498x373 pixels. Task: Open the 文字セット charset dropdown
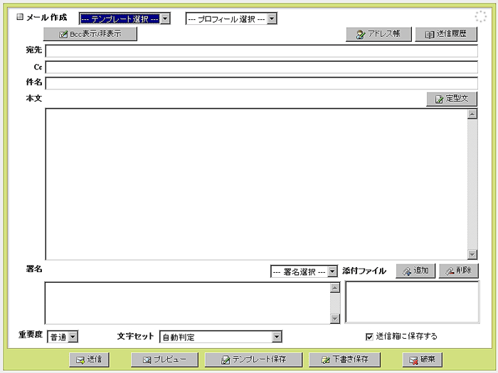point(221,337)
